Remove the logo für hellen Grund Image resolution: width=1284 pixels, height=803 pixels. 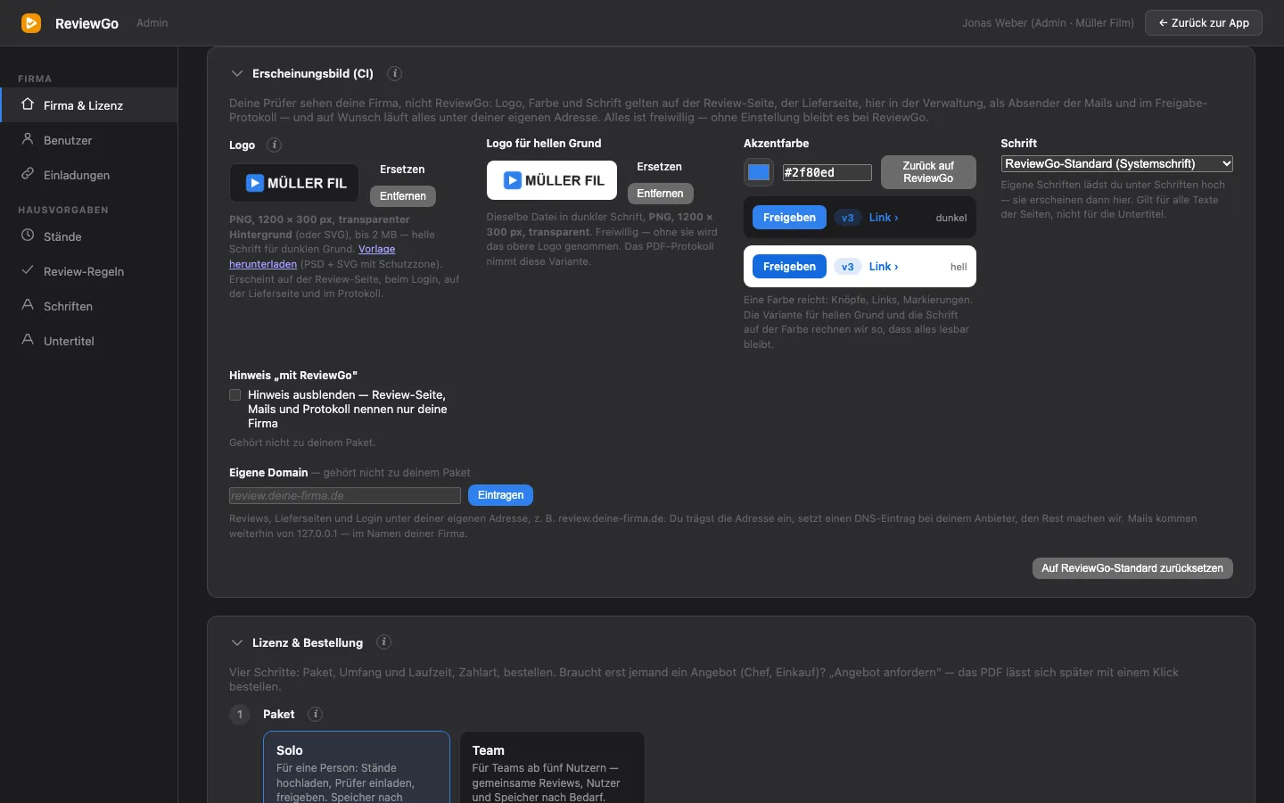[660, 194]
